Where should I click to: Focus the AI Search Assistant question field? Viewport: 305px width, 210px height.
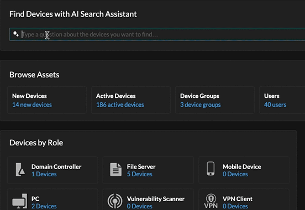click(x=157, y=34)
